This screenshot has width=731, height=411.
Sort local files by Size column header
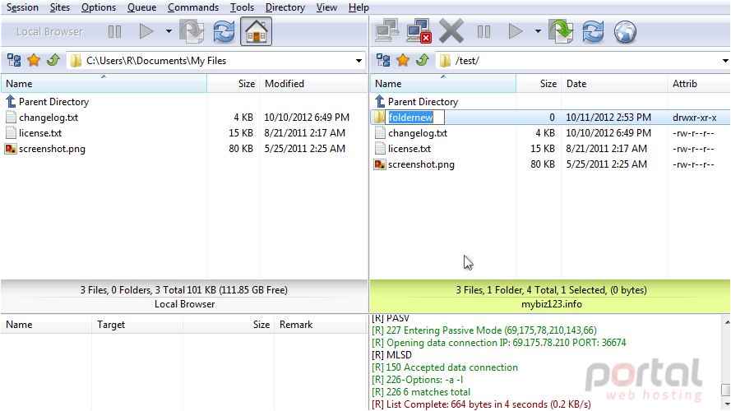(x=233, y=83)
